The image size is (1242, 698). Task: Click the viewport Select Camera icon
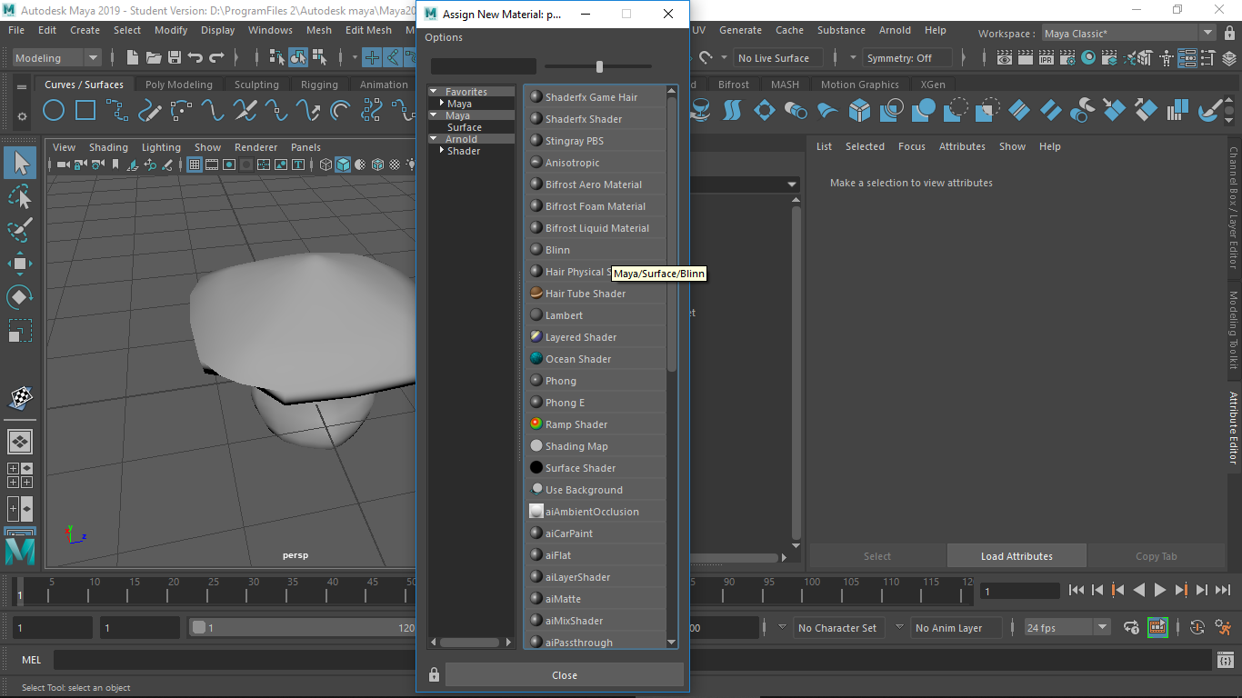64,165
